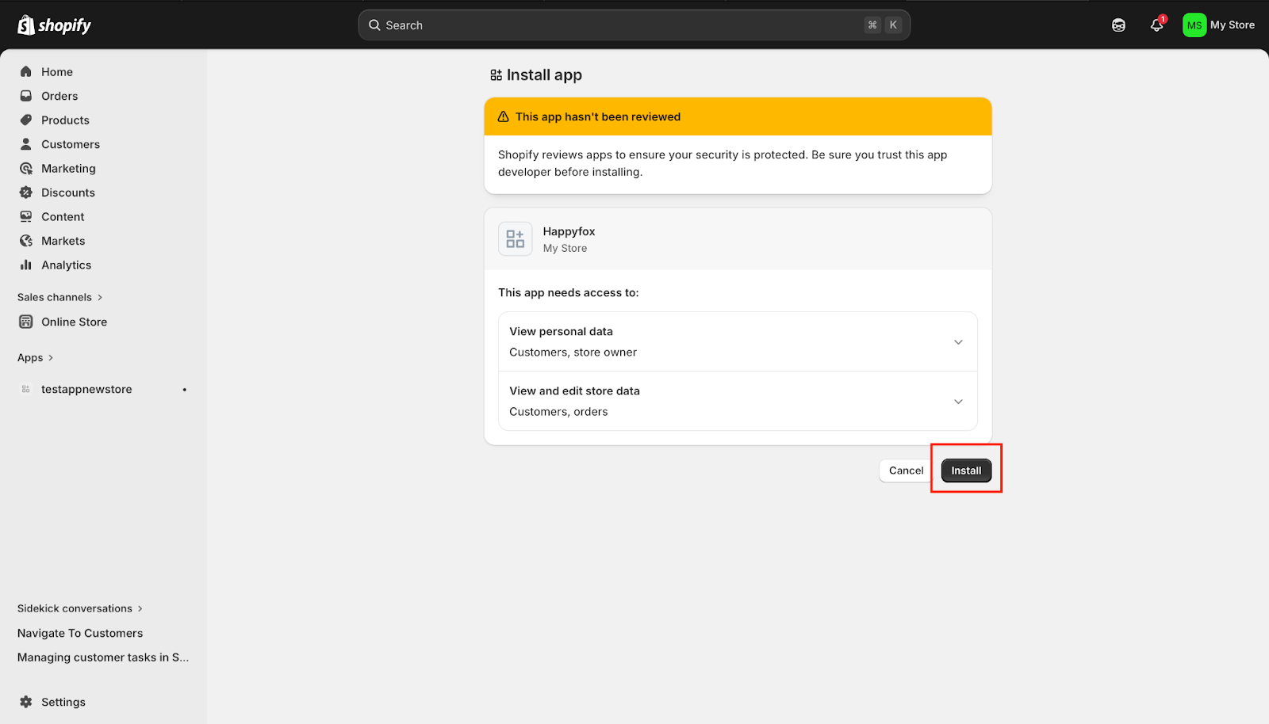The image size is (1269, 724).
Task: Click the Discounts icon in sidebar
Action: [x=26, y=192]
